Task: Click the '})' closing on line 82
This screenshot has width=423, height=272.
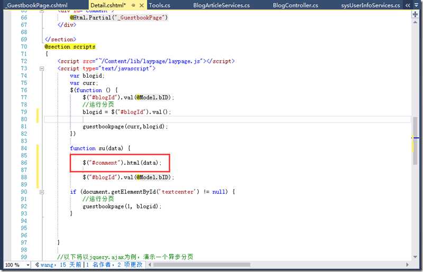Action: tap(73, 134)
